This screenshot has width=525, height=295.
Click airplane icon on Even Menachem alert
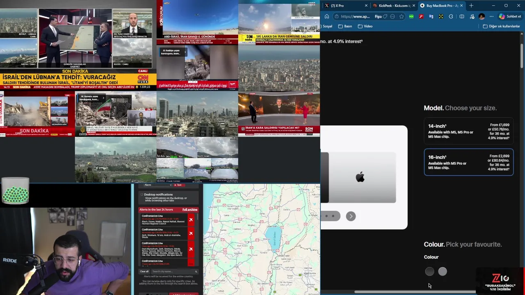(x=191, y=249)
